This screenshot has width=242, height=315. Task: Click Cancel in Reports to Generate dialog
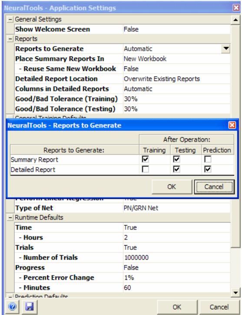[x=214, y=187]
